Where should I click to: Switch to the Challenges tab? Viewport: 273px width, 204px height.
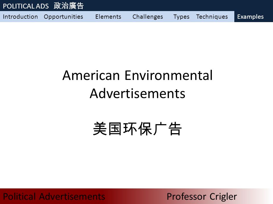[x=148, y=17]
